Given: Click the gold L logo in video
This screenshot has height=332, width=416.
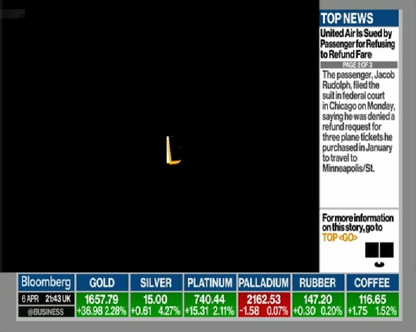Looking at the screenshot, I should [173, 150].
